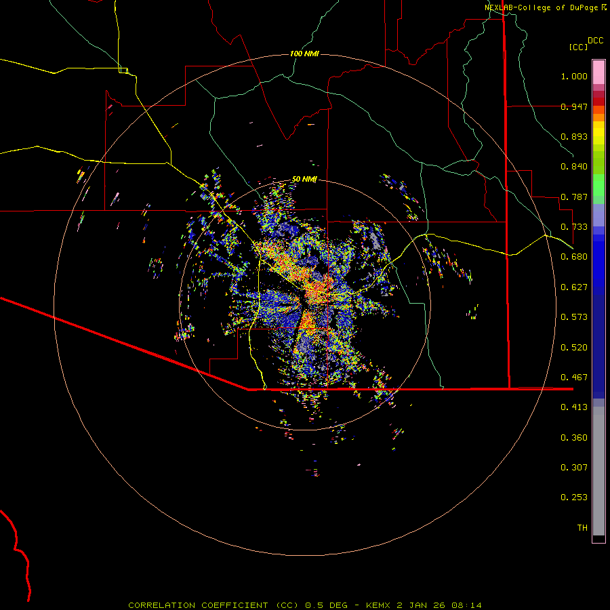Click the DCC label above the color scale

pos(595,41)
